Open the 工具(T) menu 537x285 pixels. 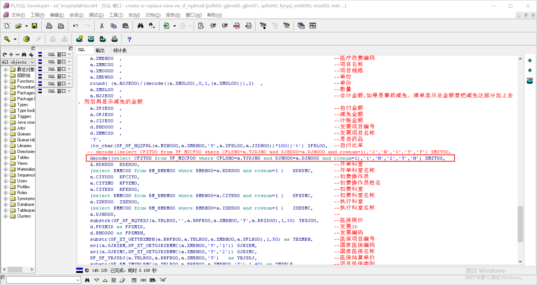(x=116, y=15)
